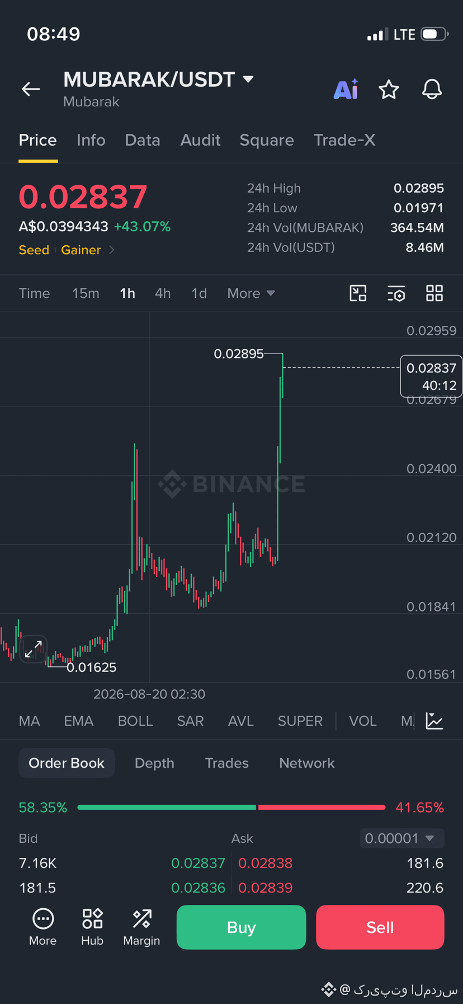The width and height of the screenshot is (463, 1004).
Task: Tap the Gainer tag link
Action: point(81,250)
